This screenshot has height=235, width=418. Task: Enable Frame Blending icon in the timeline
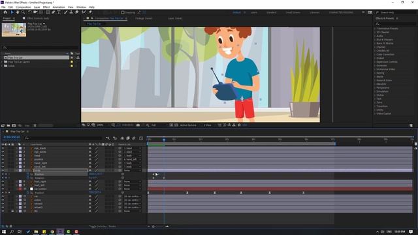pyautogui.click(x=128, y=138)
